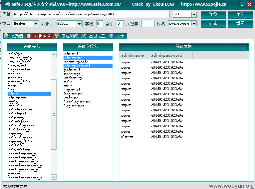Expand the Number type dropdown

[36, 24]
